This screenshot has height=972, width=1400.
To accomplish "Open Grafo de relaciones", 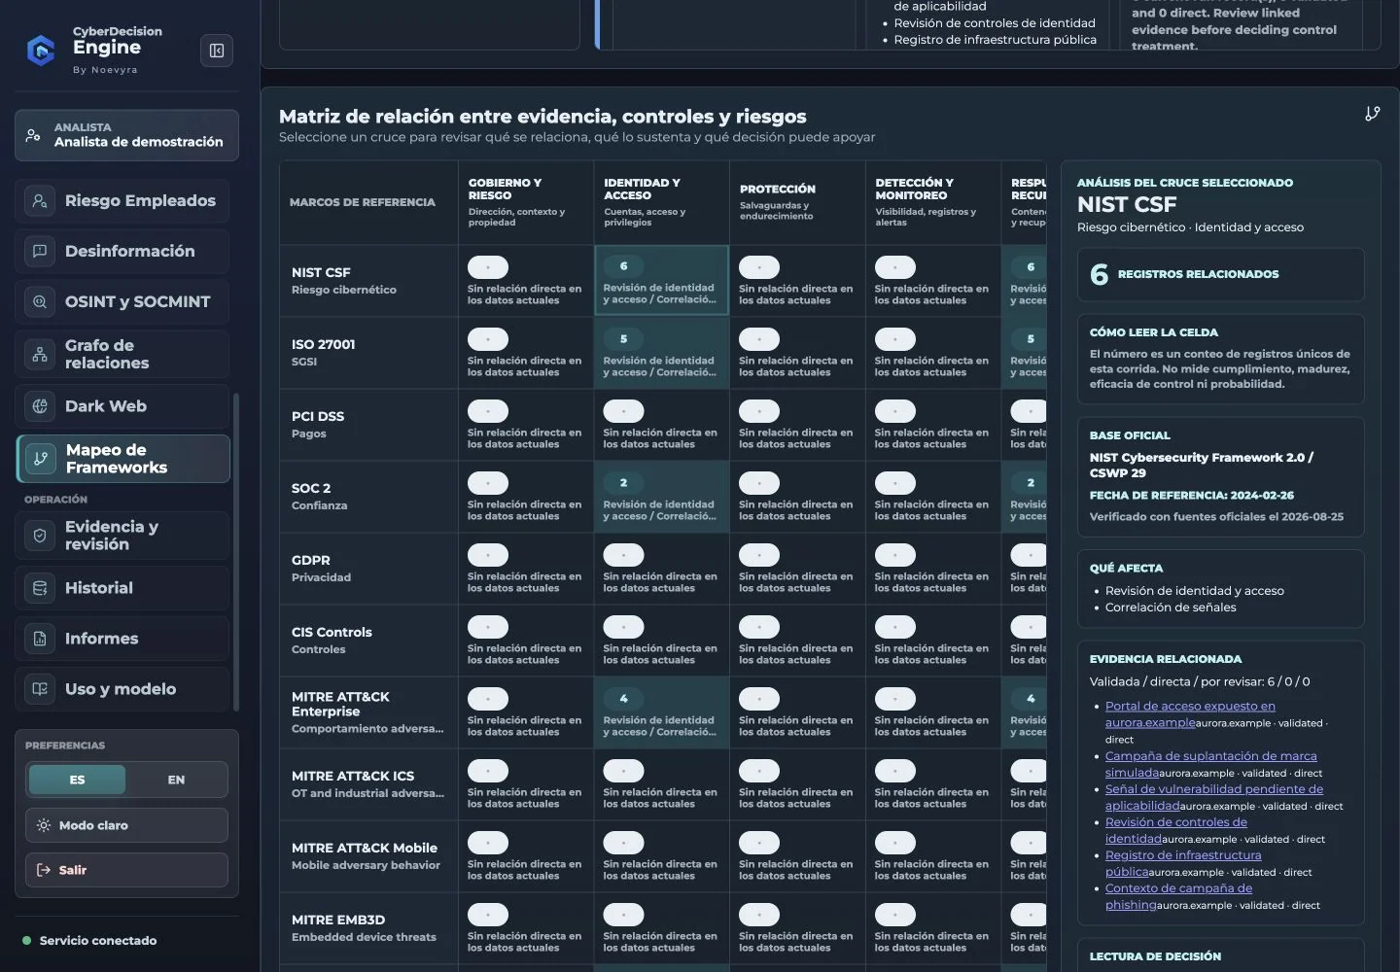I will (122, 355).
